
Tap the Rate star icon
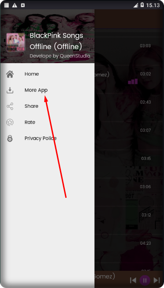tap(10, 122)
